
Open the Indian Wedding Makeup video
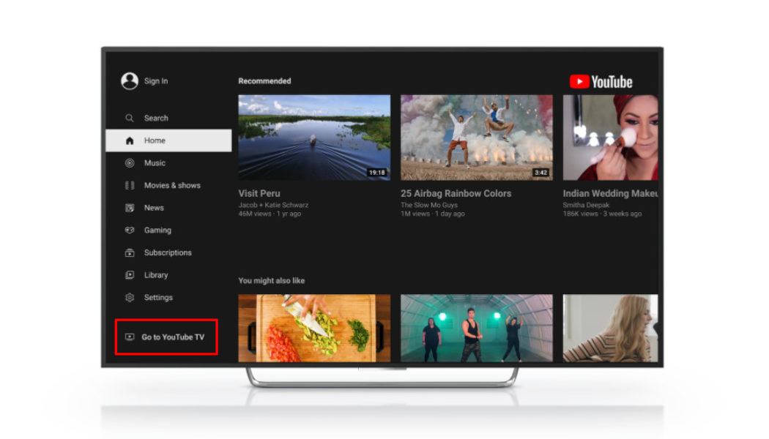click(612, 137)
